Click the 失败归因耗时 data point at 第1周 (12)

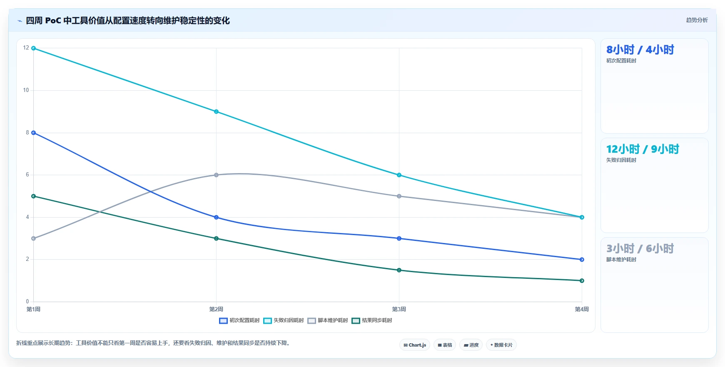[x=33, y=48]
